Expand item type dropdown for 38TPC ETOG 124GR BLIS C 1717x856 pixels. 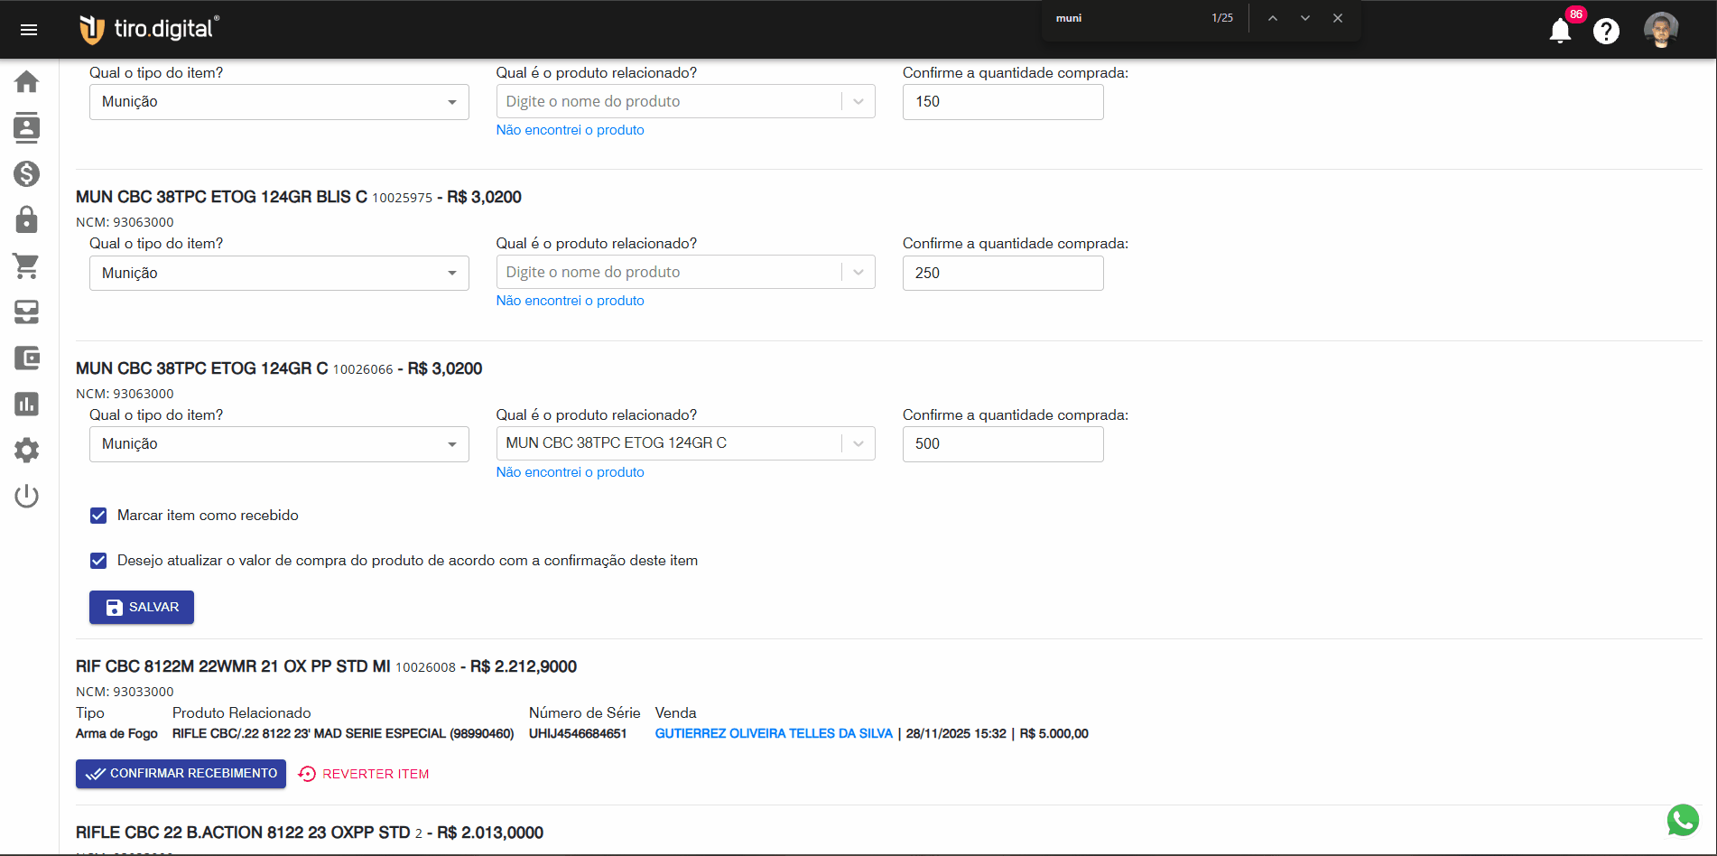pos(279,273)
